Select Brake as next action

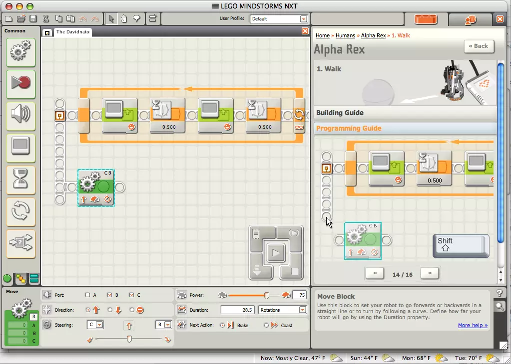(223, 325)
